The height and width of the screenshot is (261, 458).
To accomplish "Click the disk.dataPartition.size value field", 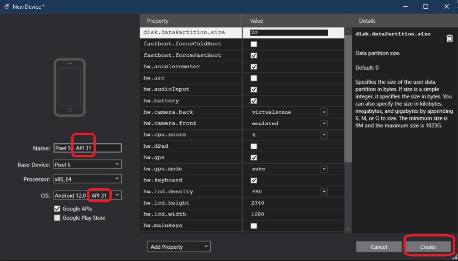I will pyautogui.click(x=289, y=32).
